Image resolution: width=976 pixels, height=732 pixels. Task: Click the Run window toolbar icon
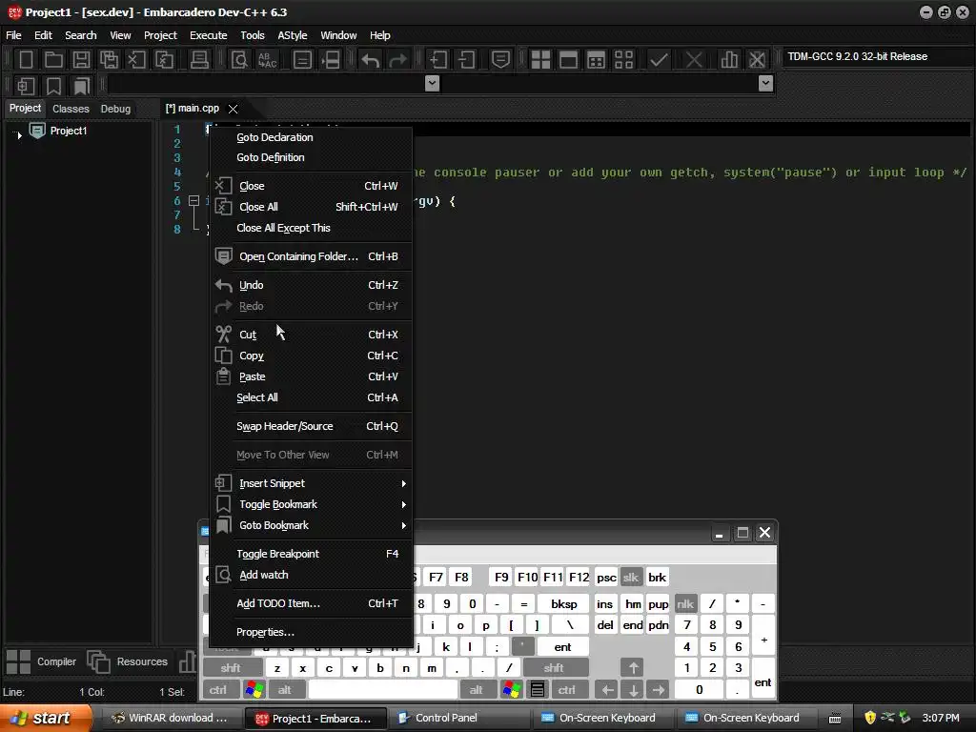[568, 60]
